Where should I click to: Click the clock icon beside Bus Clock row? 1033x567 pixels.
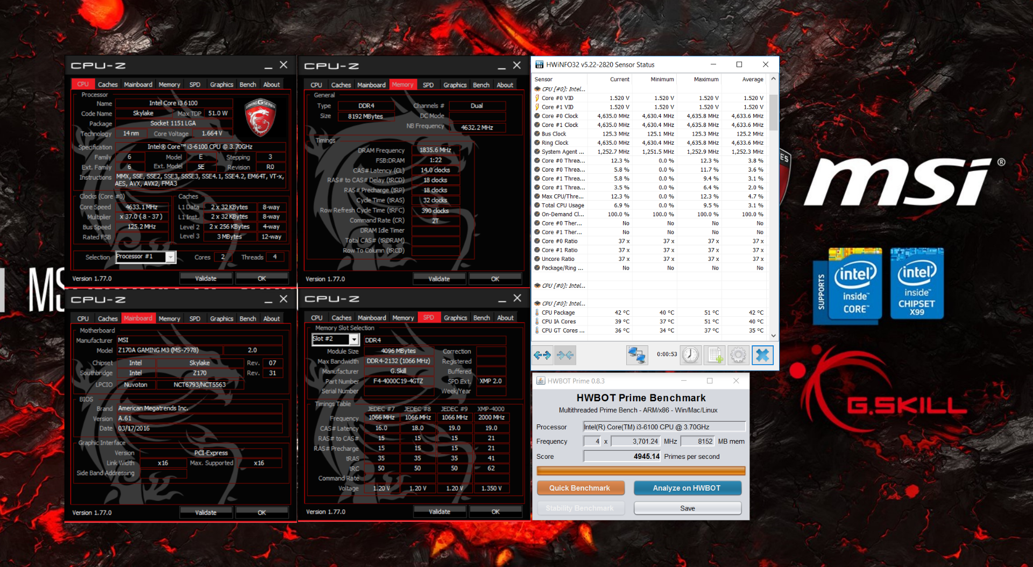point(537,134)
